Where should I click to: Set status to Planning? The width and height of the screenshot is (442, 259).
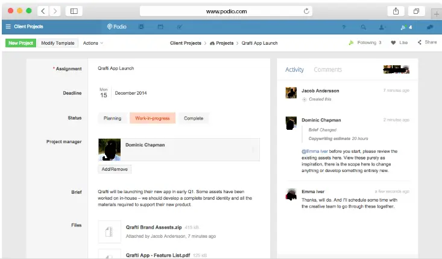tap(112, 118)
